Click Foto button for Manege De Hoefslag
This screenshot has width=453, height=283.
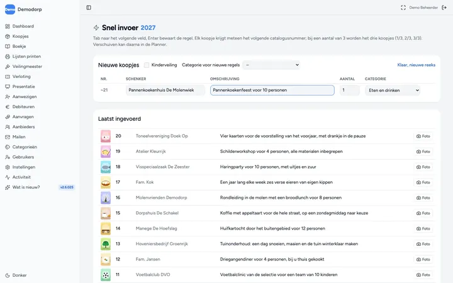(x=423, y=229)
